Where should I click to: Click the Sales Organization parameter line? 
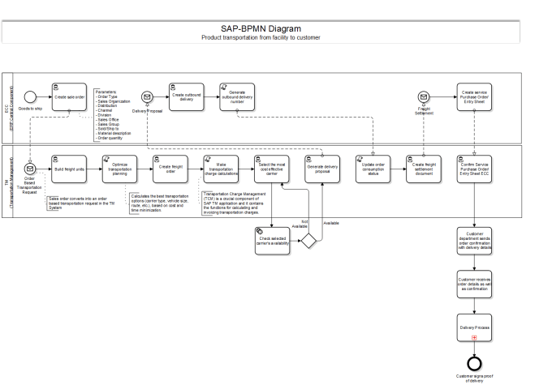point(113,101)
